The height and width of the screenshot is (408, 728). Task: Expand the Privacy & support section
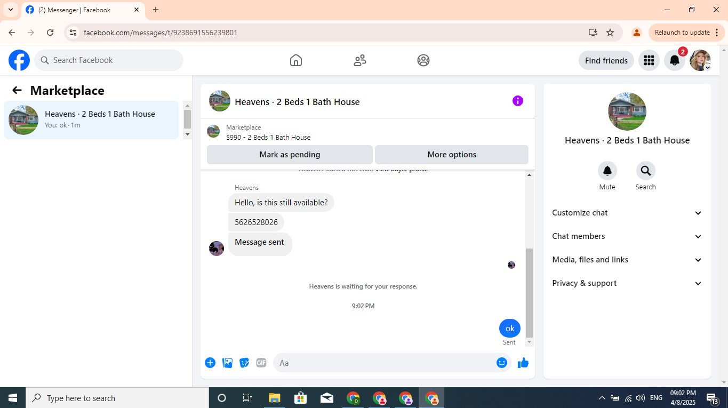(627, 283)
